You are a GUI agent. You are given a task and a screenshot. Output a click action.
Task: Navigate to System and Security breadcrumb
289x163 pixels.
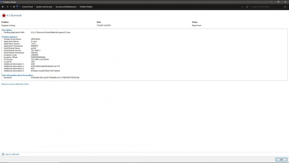44,7
